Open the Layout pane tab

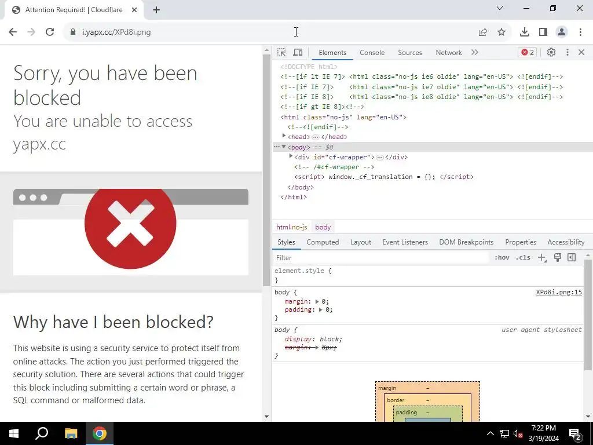click(361, 242)
